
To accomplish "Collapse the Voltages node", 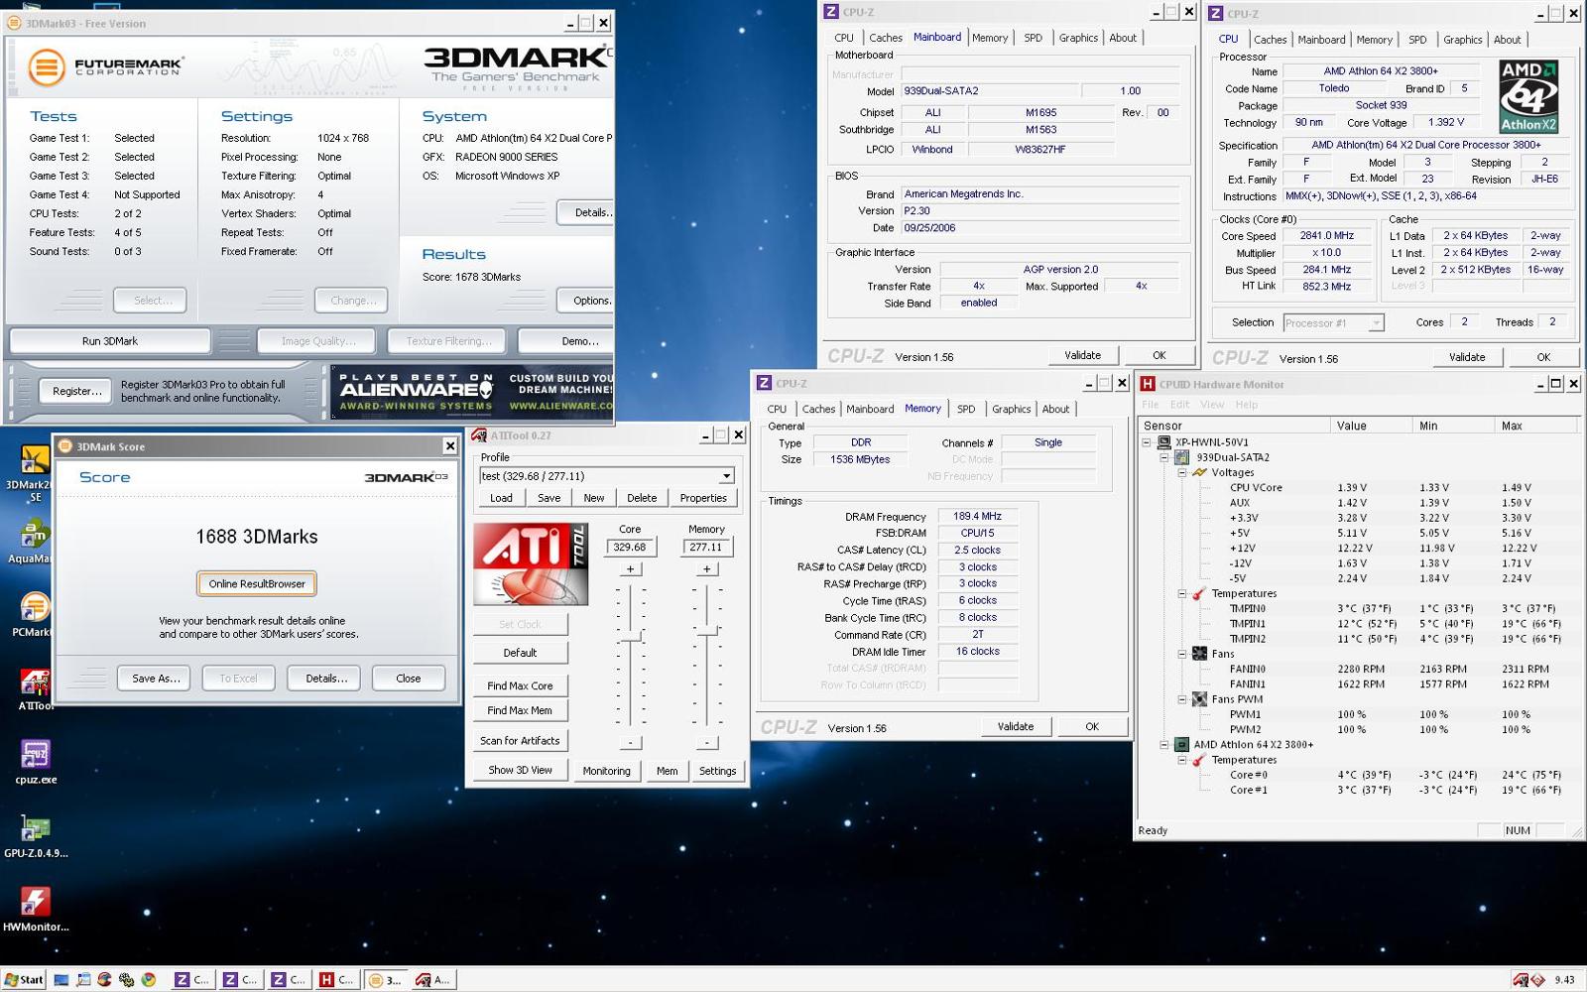I will pos(1182,472).
